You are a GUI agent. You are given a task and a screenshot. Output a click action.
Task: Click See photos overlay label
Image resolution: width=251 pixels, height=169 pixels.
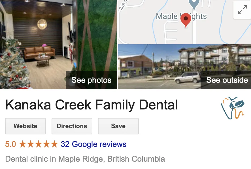92,80
